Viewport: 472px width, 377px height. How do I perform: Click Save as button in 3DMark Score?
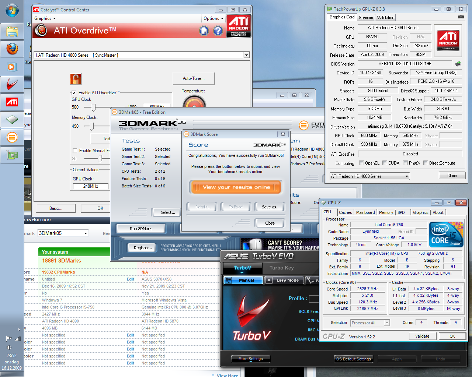[270, 207]
